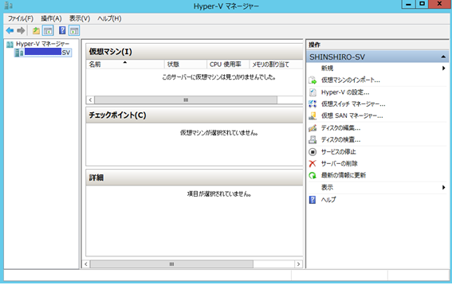Click the 仮想 SAN マネージャー icon
452x289 pixels.
[312, 115]
